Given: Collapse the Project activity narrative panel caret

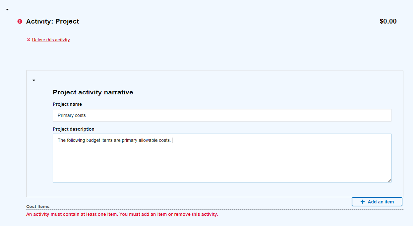Looking at the screenshot, I should point(34,80).
